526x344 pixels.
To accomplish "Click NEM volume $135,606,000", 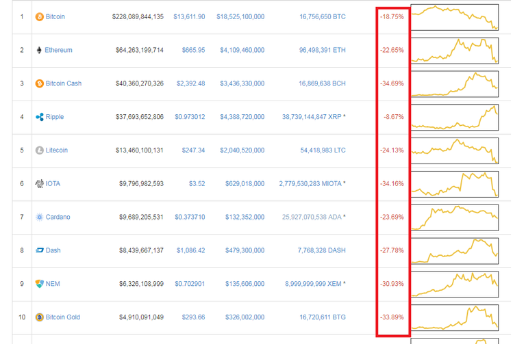I will pyautogui.click(x=245, y=284).
